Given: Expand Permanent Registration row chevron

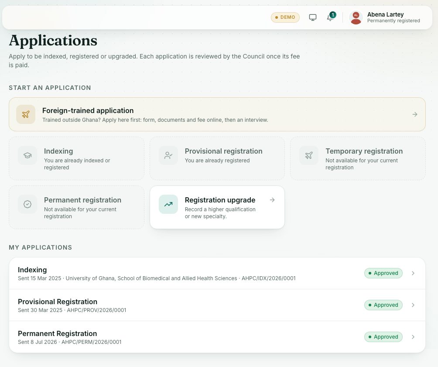Looking at the screenshot, I should tap(413, 337).
